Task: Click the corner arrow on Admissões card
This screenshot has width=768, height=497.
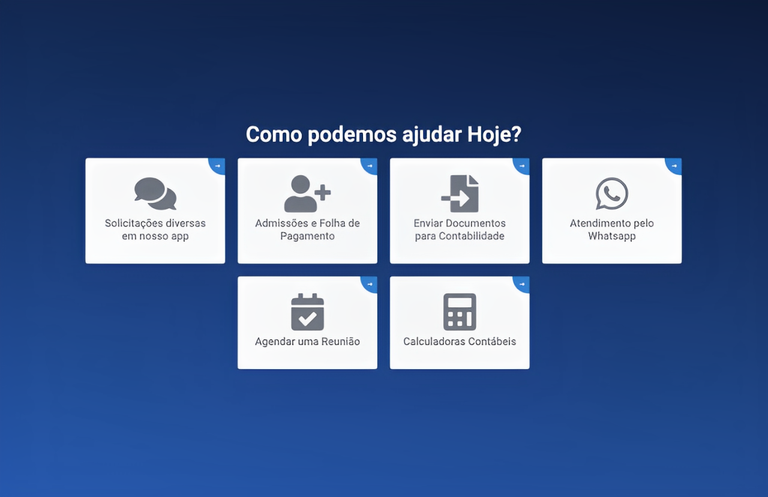Action: click(370, 166)
